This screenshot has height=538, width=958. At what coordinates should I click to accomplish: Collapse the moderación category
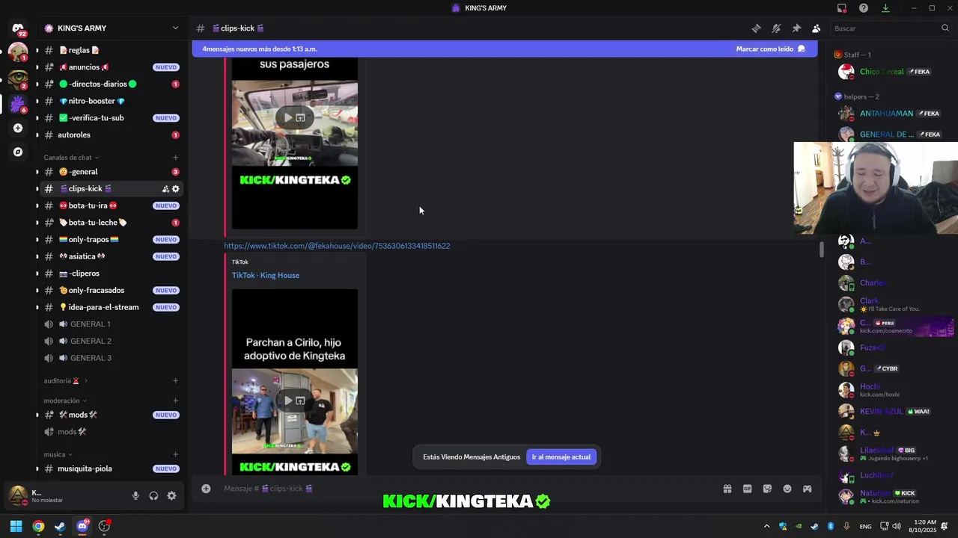(x=65, y=401)
